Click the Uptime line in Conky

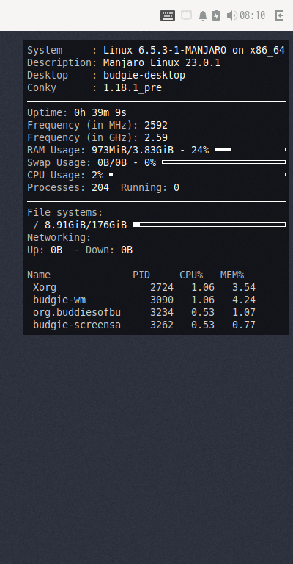(x=77, y=112)
